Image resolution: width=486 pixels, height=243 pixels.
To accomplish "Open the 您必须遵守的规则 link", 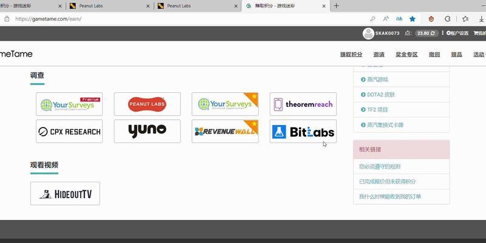I will [x=380, y=166].
